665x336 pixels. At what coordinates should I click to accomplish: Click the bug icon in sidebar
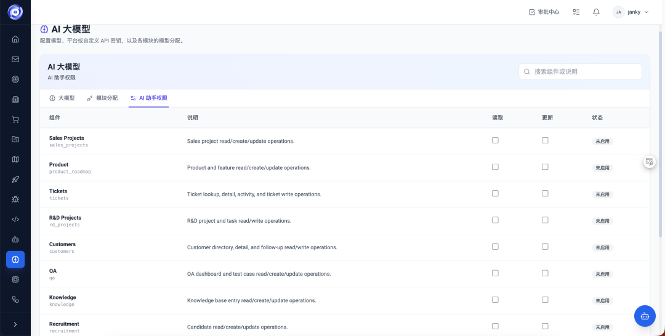tap(15, 199)
